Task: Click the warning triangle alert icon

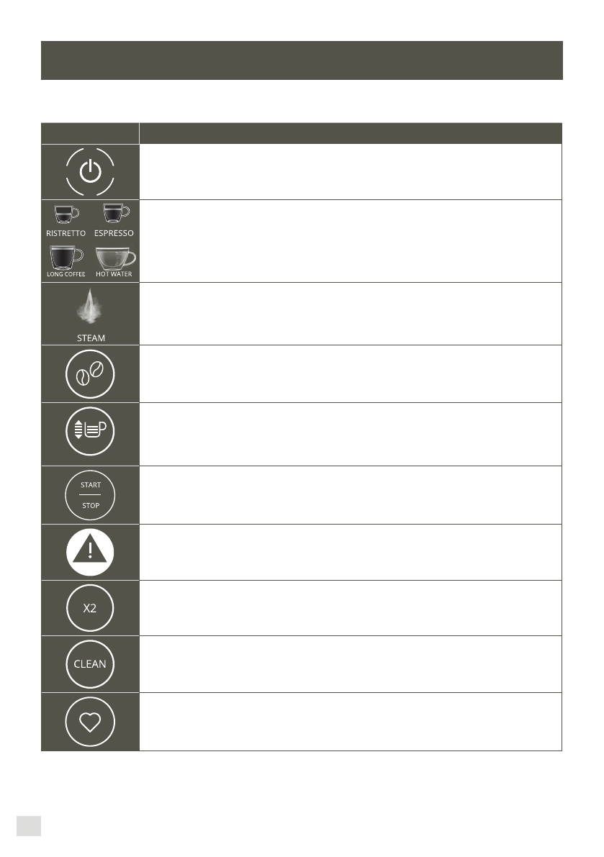Action: [90, 552]
